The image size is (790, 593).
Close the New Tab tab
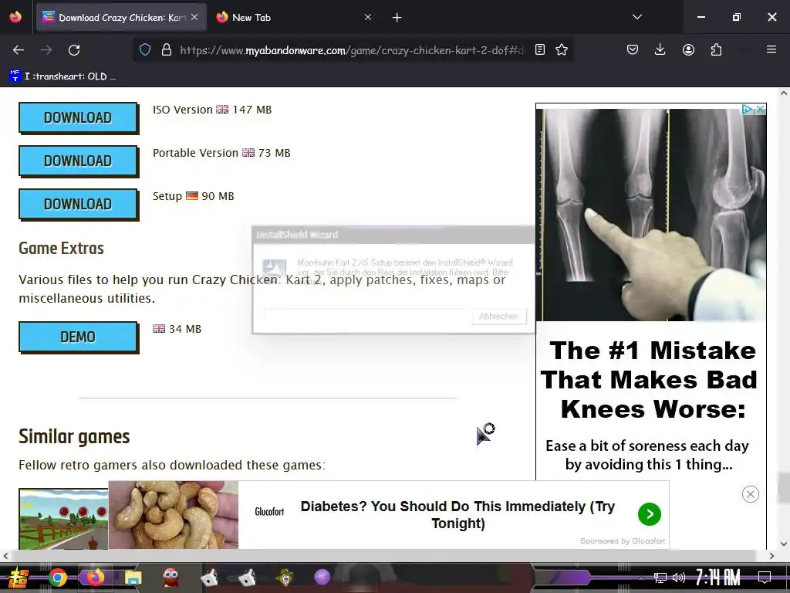tap(368, 17)
